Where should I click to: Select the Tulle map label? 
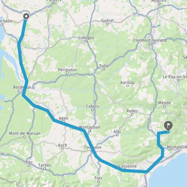[x=104, y=66]
